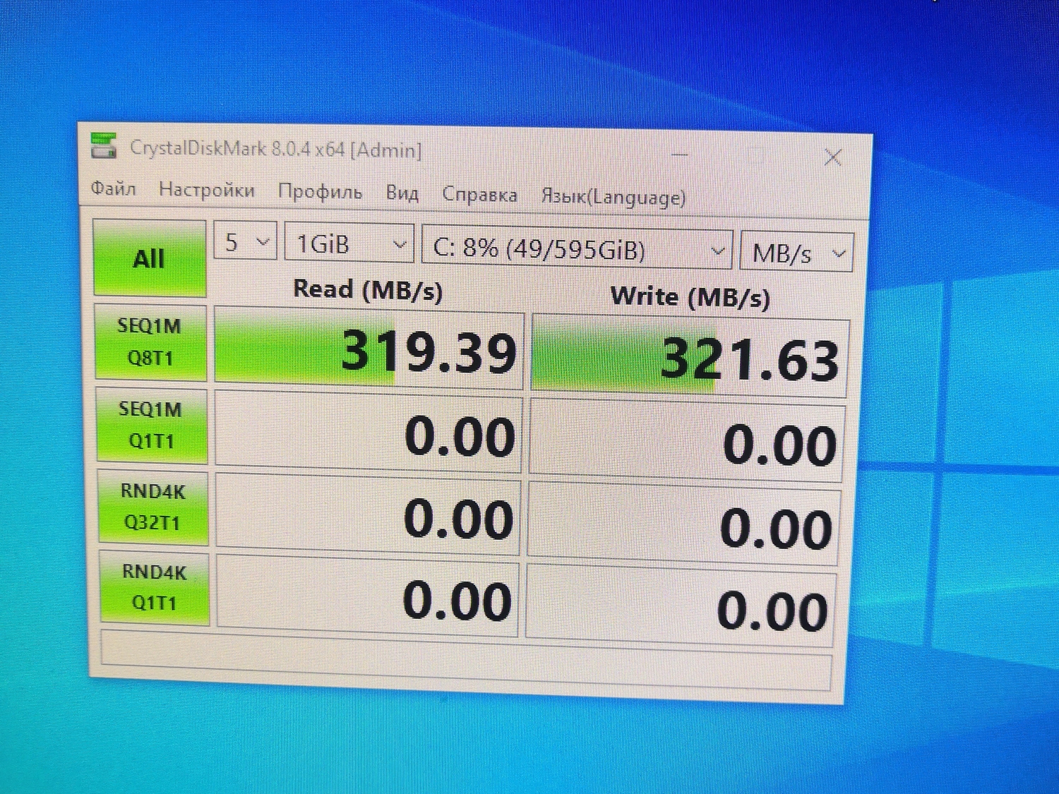
Task: Click the Read (MB/s) column header
Action: [368, 289]
